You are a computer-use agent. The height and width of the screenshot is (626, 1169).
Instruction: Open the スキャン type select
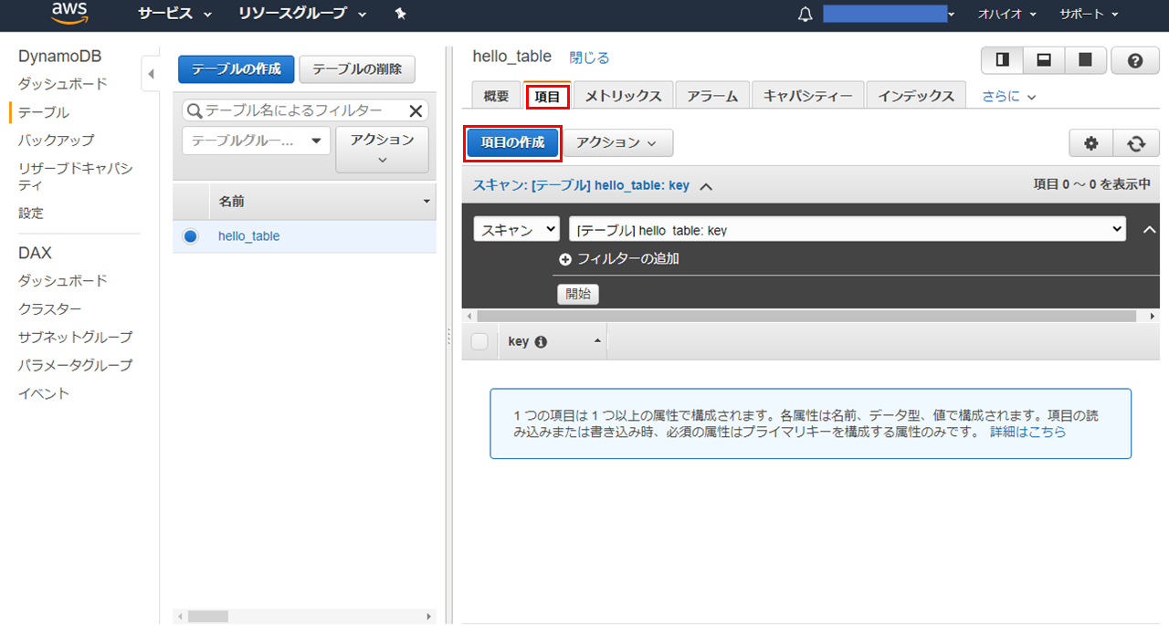517,230
